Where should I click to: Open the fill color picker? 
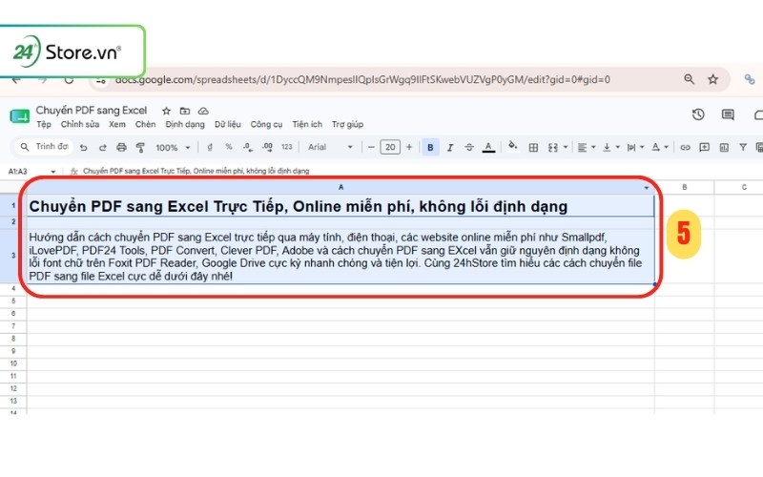512,147
